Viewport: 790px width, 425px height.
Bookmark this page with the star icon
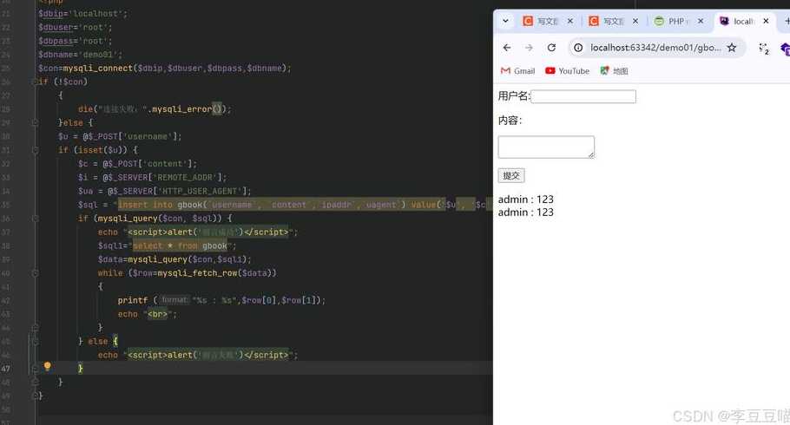pos(732,48)
